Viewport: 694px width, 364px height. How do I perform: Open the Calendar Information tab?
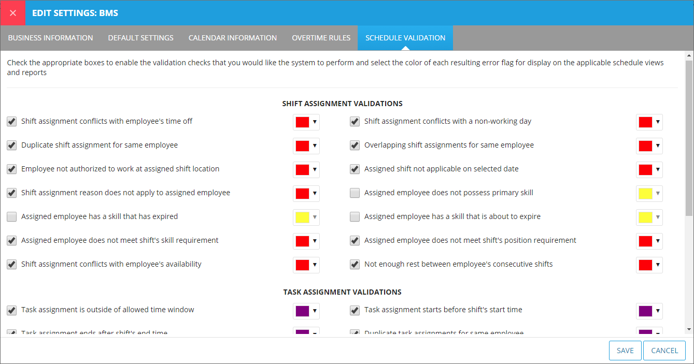[x=232, y=38]
